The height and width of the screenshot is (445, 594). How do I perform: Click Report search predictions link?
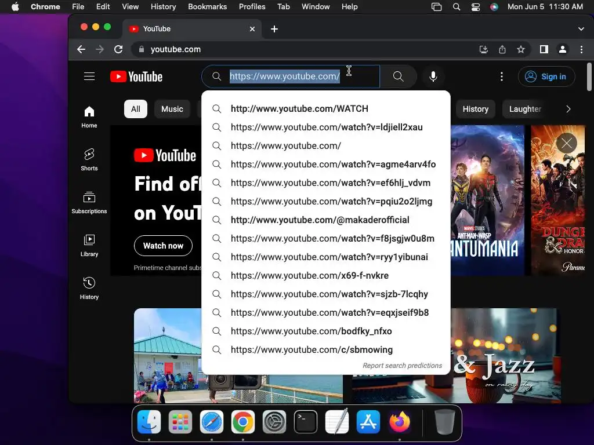pos(403,366)
